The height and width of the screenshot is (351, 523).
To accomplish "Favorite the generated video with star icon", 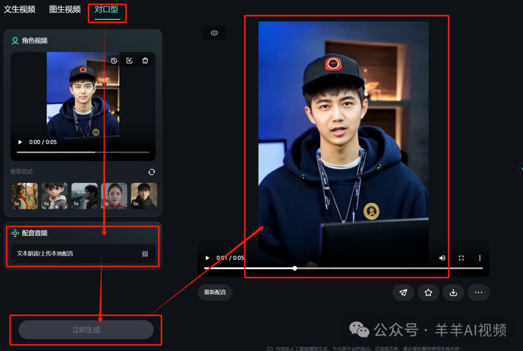I will [x=428, y=292].
